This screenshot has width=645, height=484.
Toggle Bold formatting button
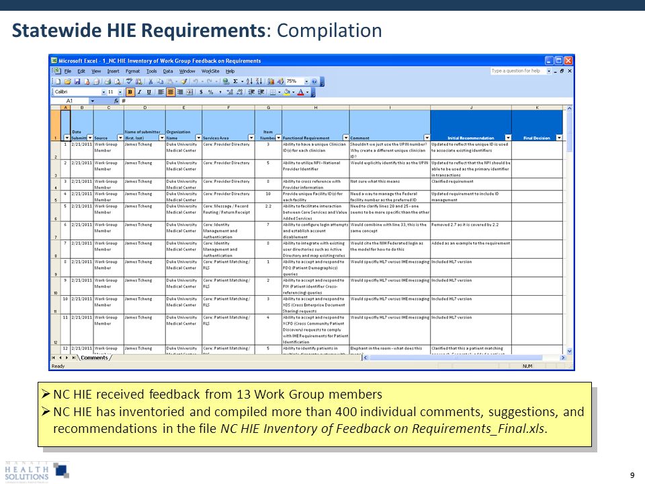[130, 92]
